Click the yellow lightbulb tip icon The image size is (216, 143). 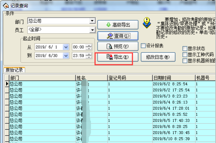click(147, 23)
